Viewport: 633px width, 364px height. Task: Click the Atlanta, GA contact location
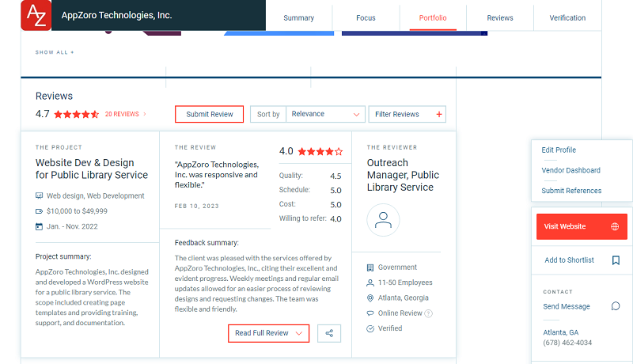click(x=561, y=332)
